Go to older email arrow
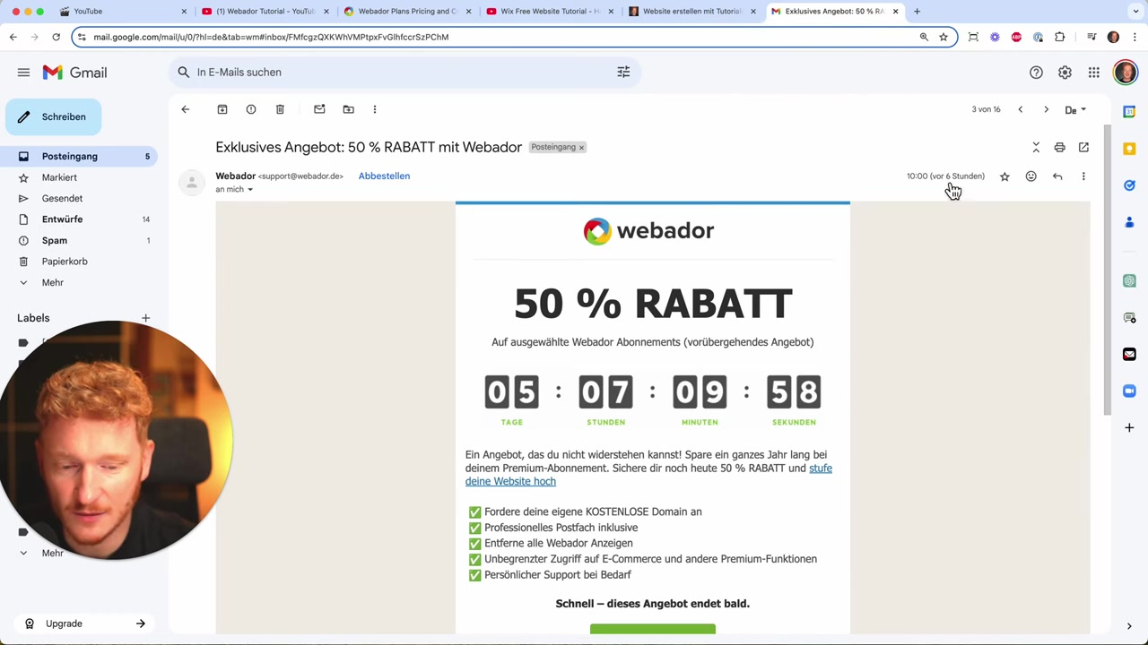1148x645 pixels. 1046,109
